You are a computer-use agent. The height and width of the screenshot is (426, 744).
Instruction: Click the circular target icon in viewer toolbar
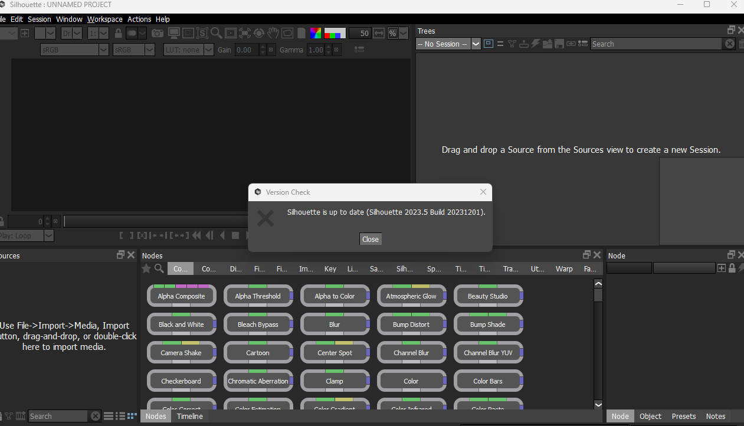(x=258, y=33)
